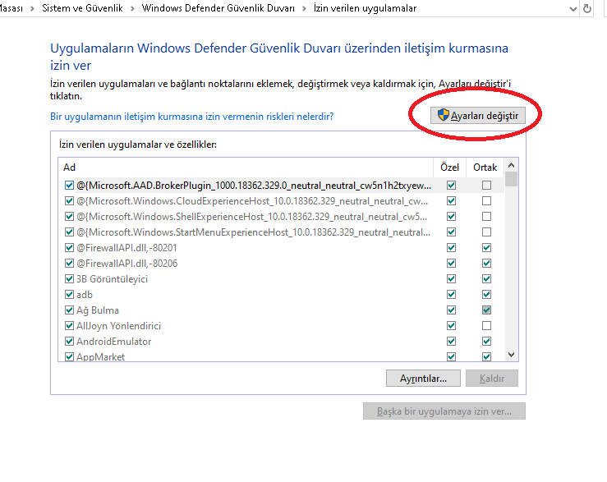Toggle Özel checkbox for @FirewallAPI.dll,-80206
This screenshot has height=482, width=607.
pyautogui.click(x=452, y=264)
